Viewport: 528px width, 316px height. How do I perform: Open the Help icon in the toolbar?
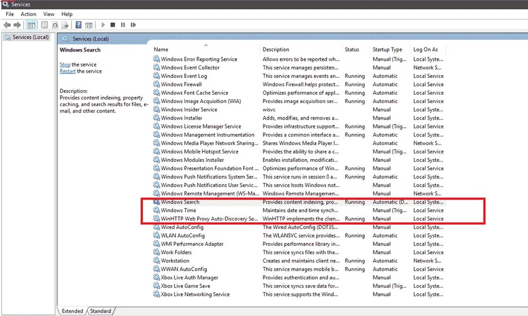pyautogui.click(x=78, y=25)
